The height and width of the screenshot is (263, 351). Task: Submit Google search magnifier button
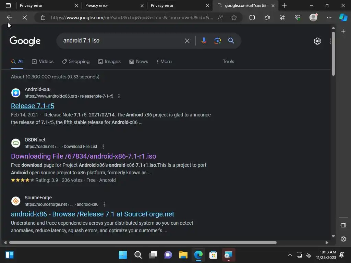(231, 41)
